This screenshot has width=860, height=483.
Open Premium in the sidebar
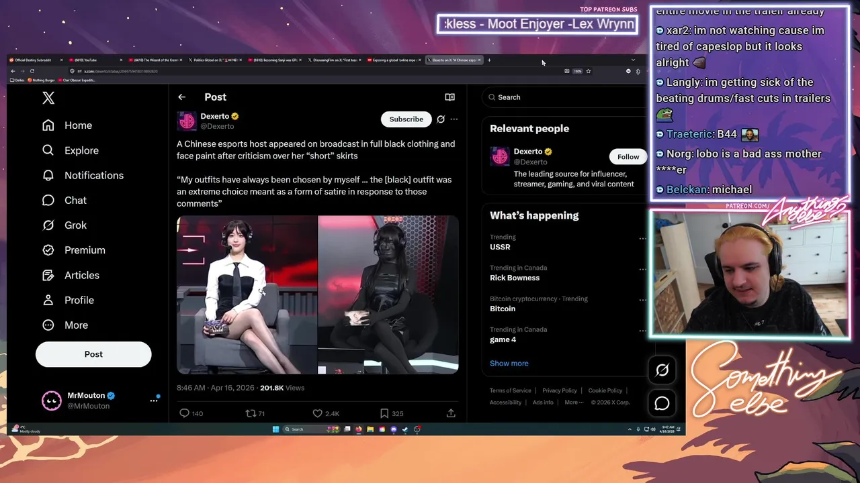pyautogui.click(x=74, y=250)
